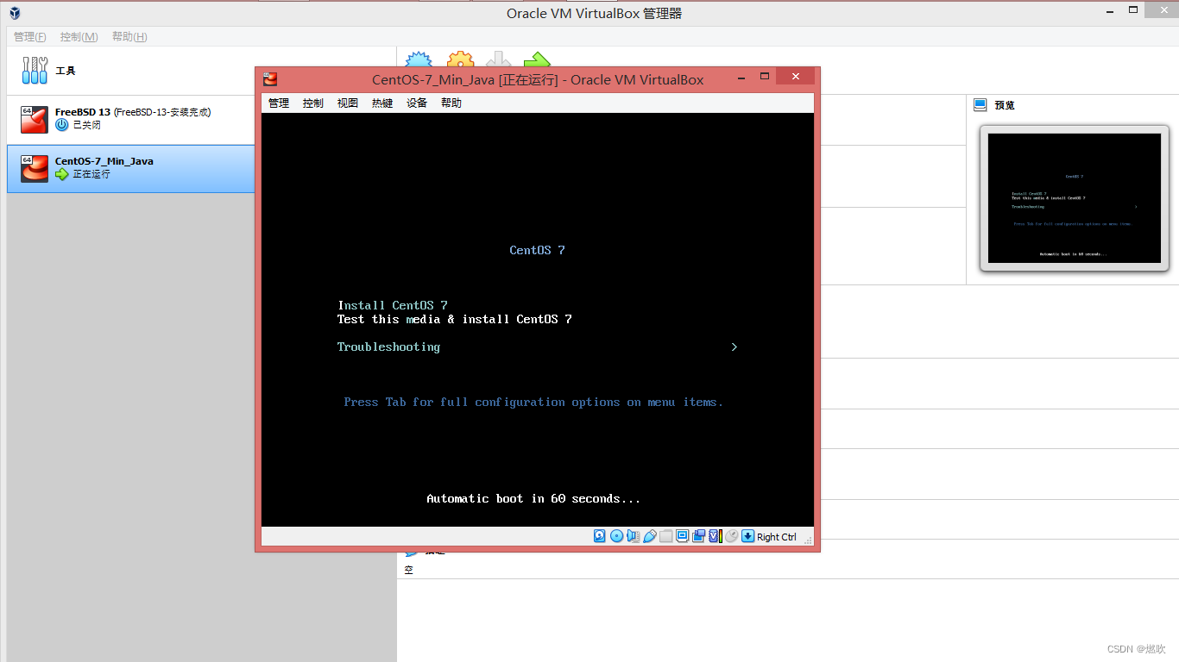Click the VM preview thumbnail
The width and height of the screenshot is (1179, 662).
(1075, 198)
